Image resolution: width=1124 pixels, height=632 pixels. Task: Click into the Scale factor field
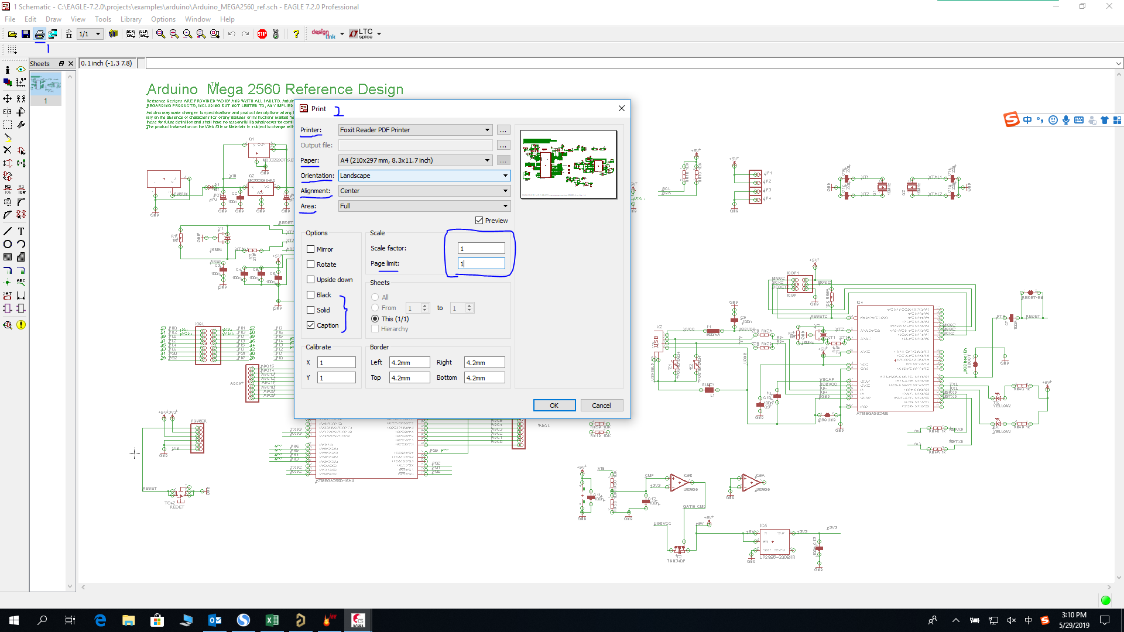tap(481, 248)
